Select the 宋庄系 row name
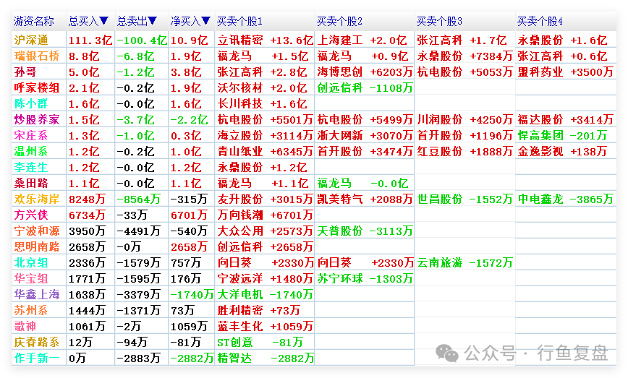The height and width of the screenshot is (378, 628). click(x=31, y=136)
